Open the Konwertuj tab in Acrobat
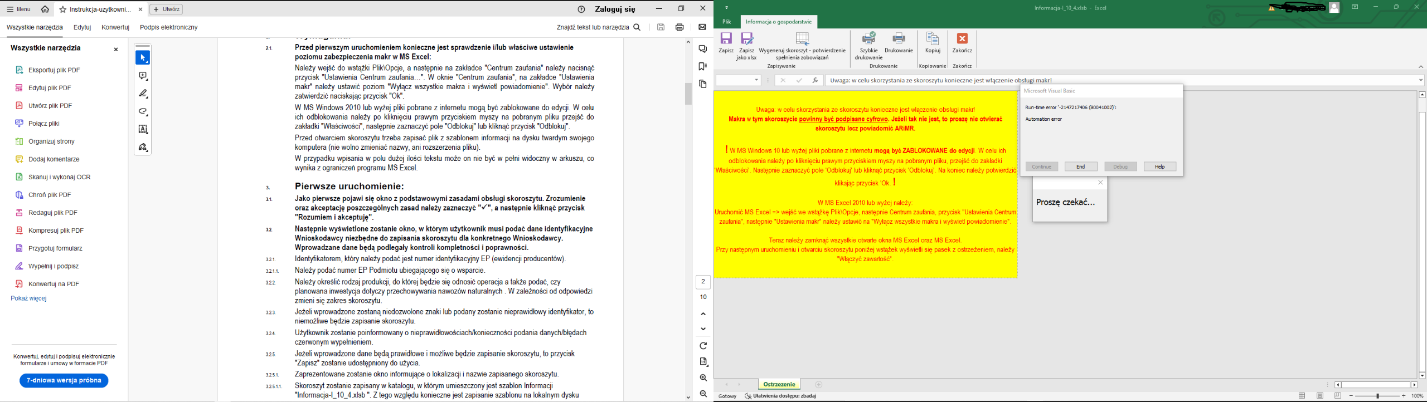 115,27
